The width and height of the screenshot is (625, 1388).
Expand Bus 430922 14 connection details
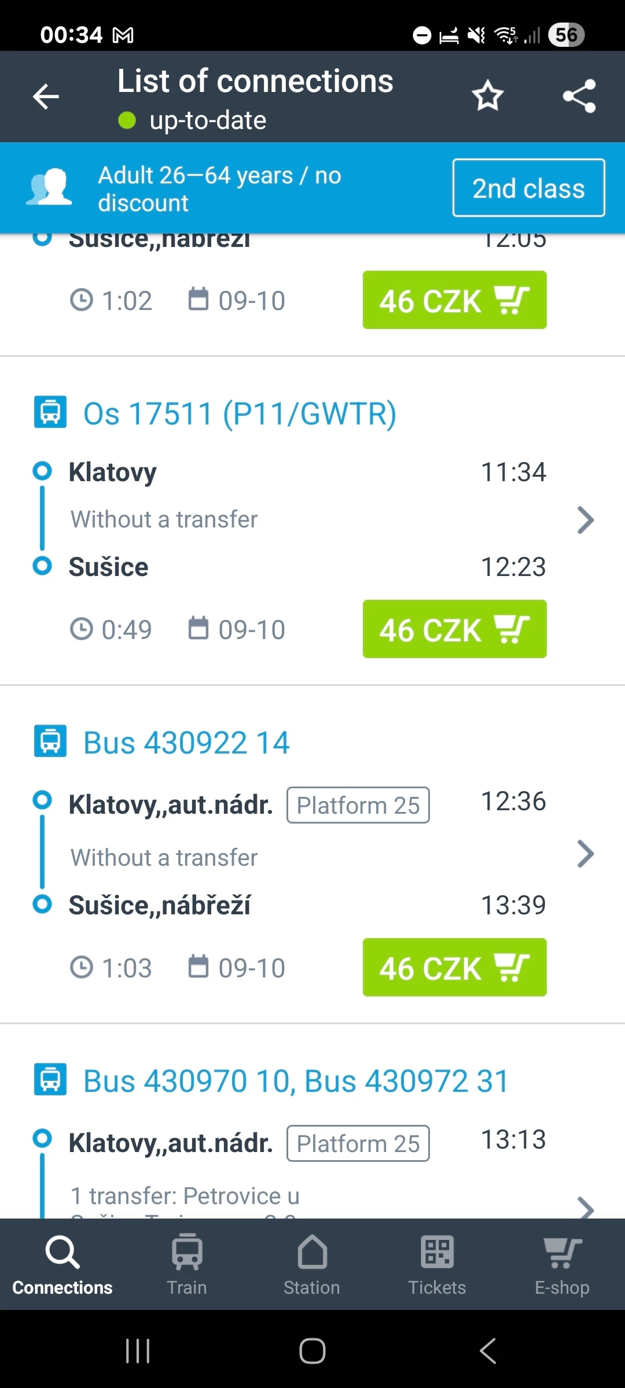click(x=585, y=854)
